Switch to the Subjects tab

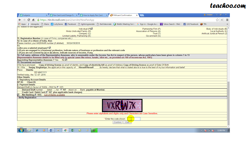click(x=33, y=15)
